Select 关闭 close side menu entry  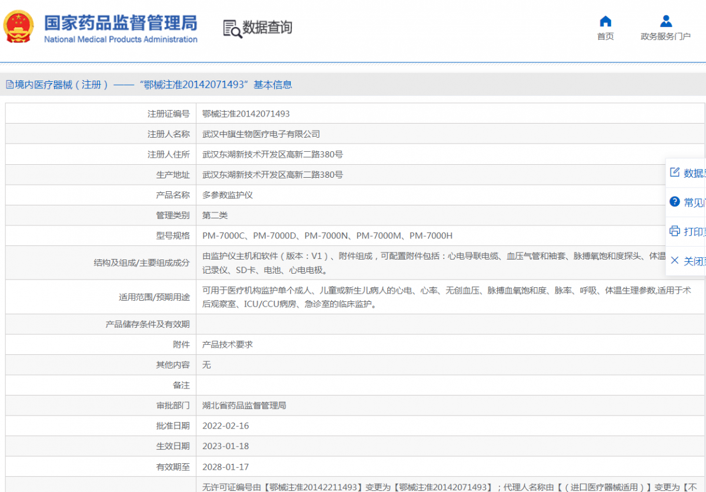[687, 261]
